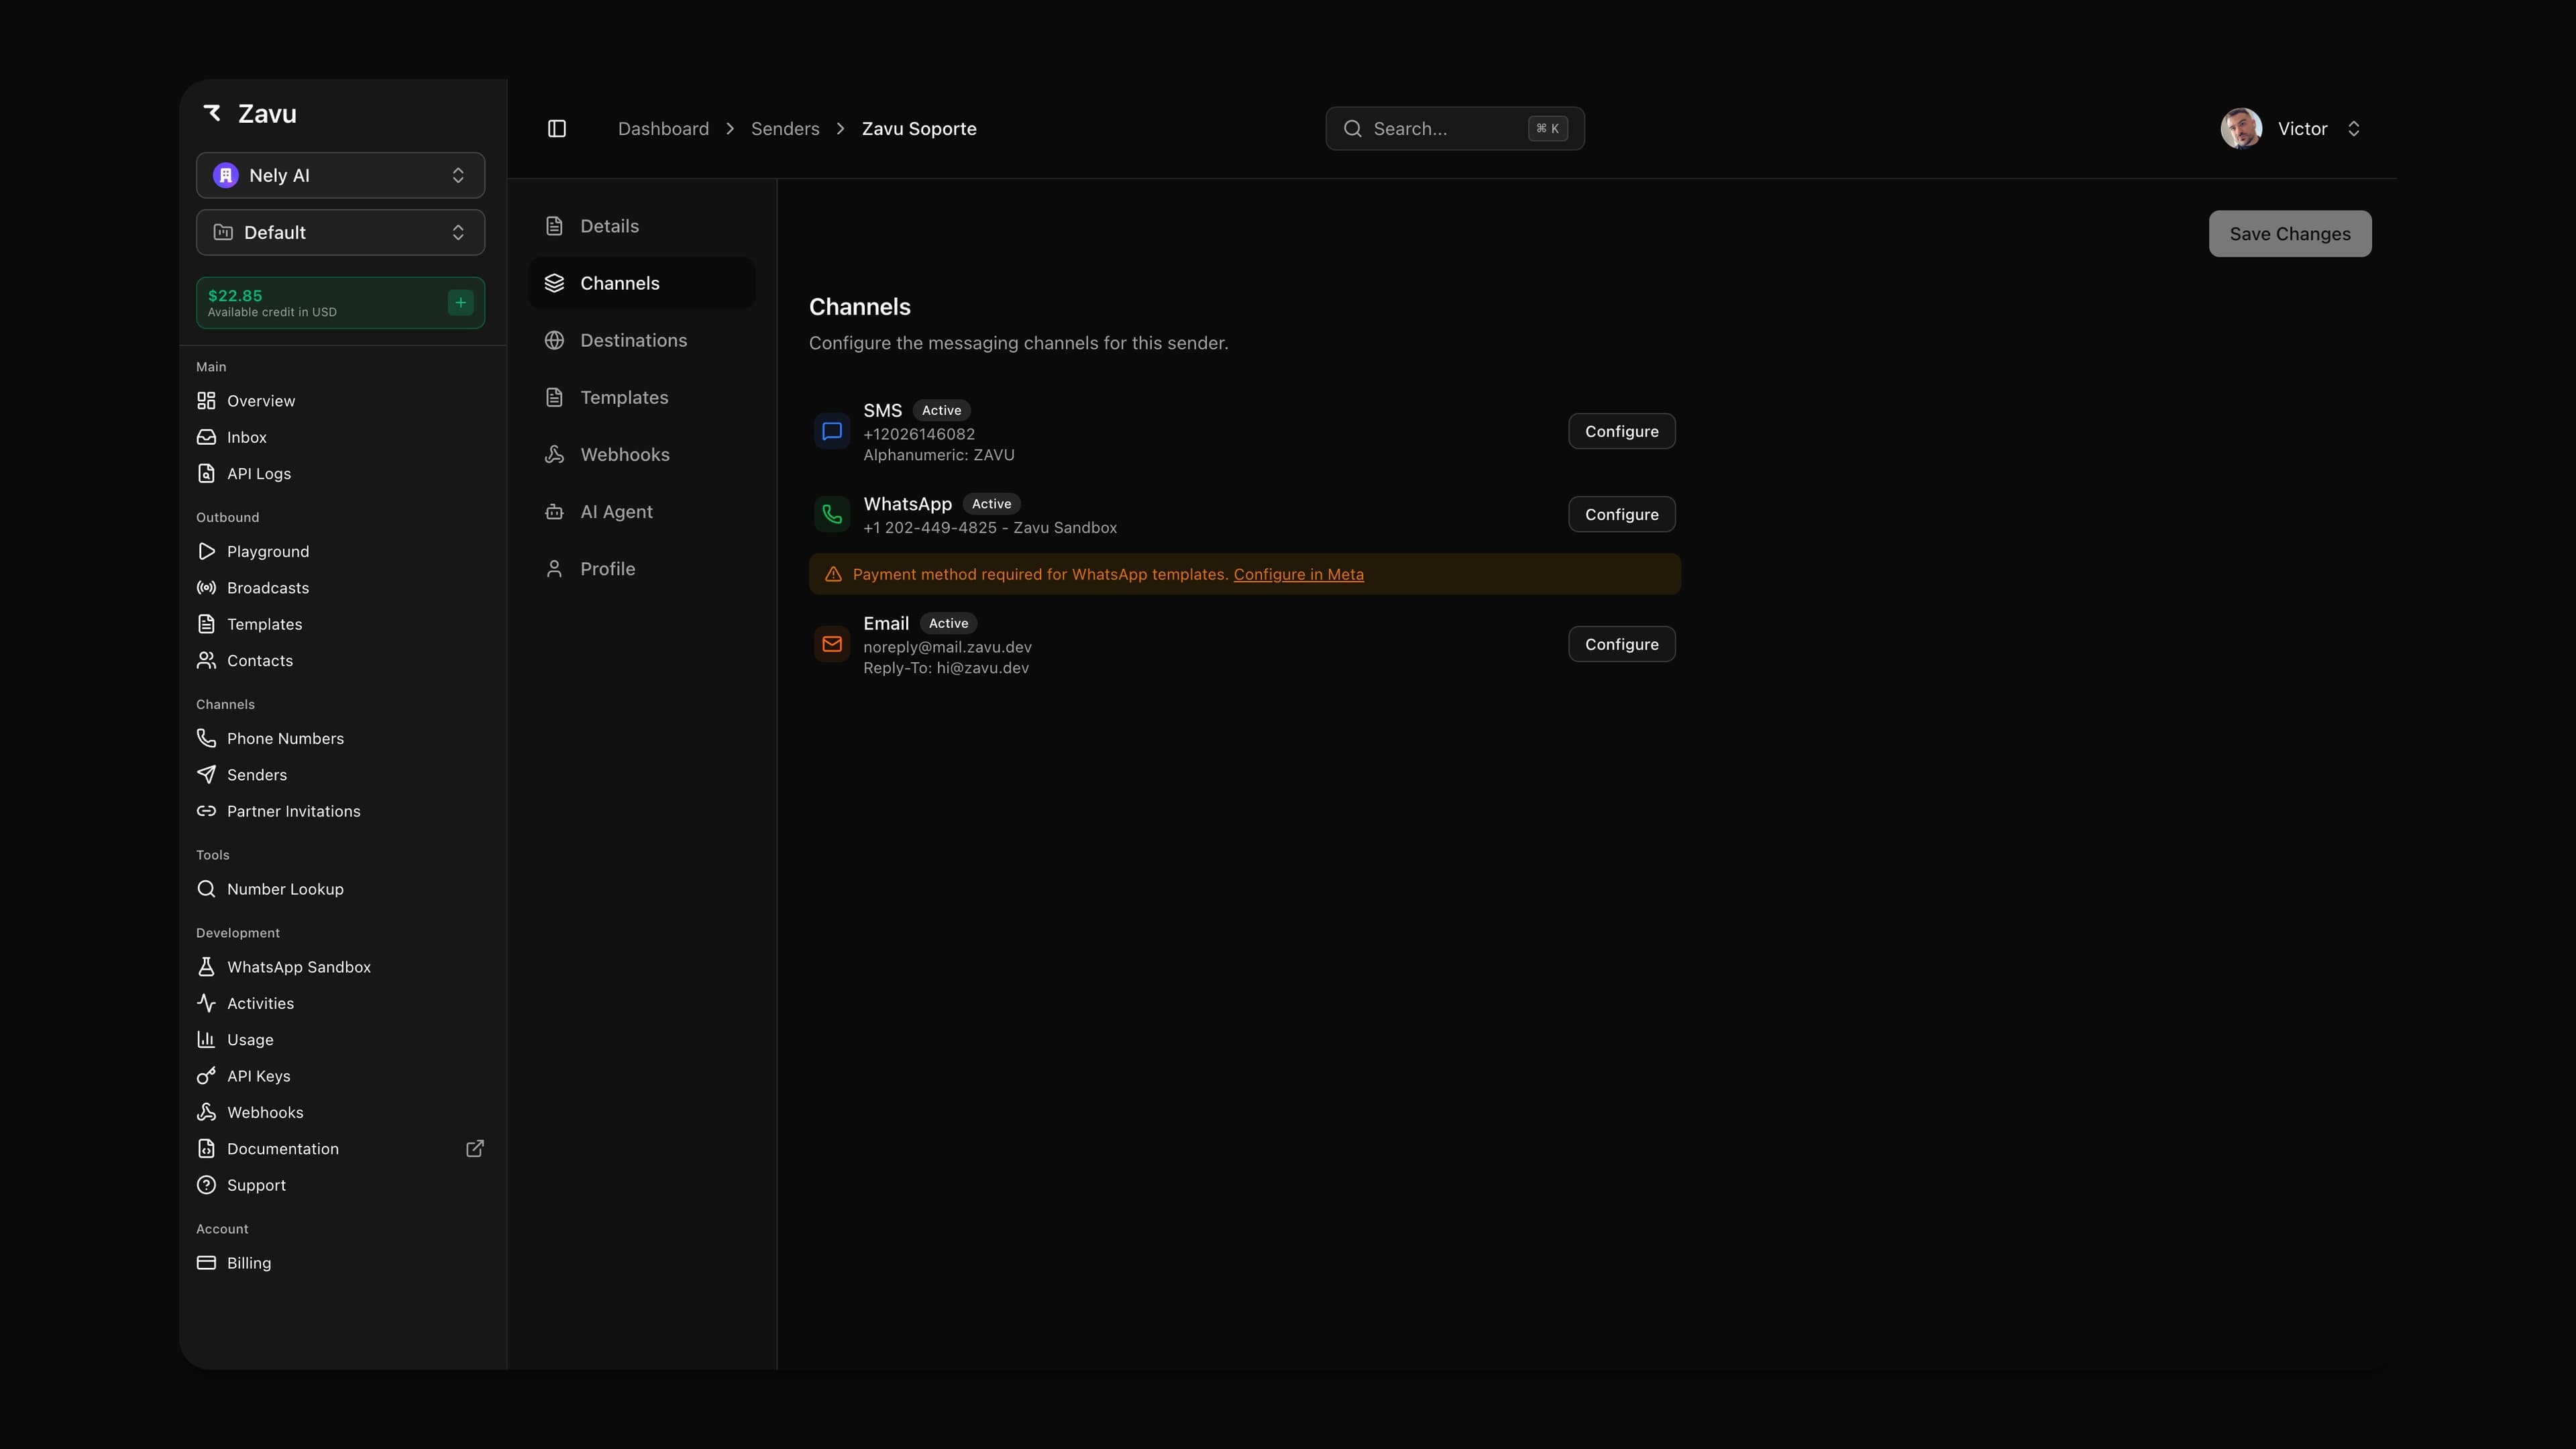The image size is (2576, 1449).
Task: Click Save Changes button
Action: (2289, 234)
